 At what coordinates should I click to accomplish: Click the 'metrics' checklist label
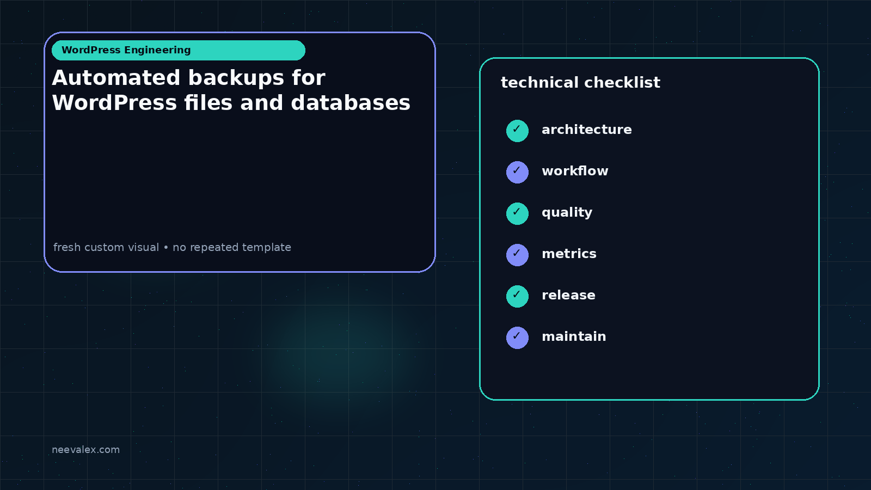569,254
